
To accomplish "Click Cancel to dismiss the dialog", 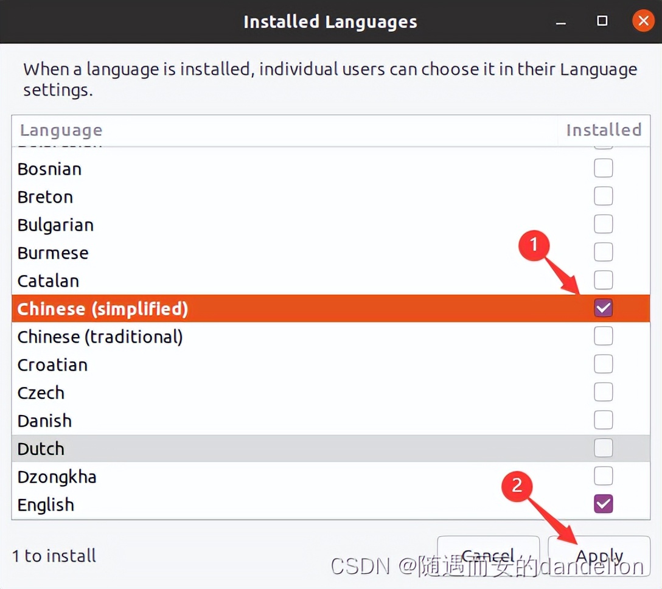I will pos(487,555).
